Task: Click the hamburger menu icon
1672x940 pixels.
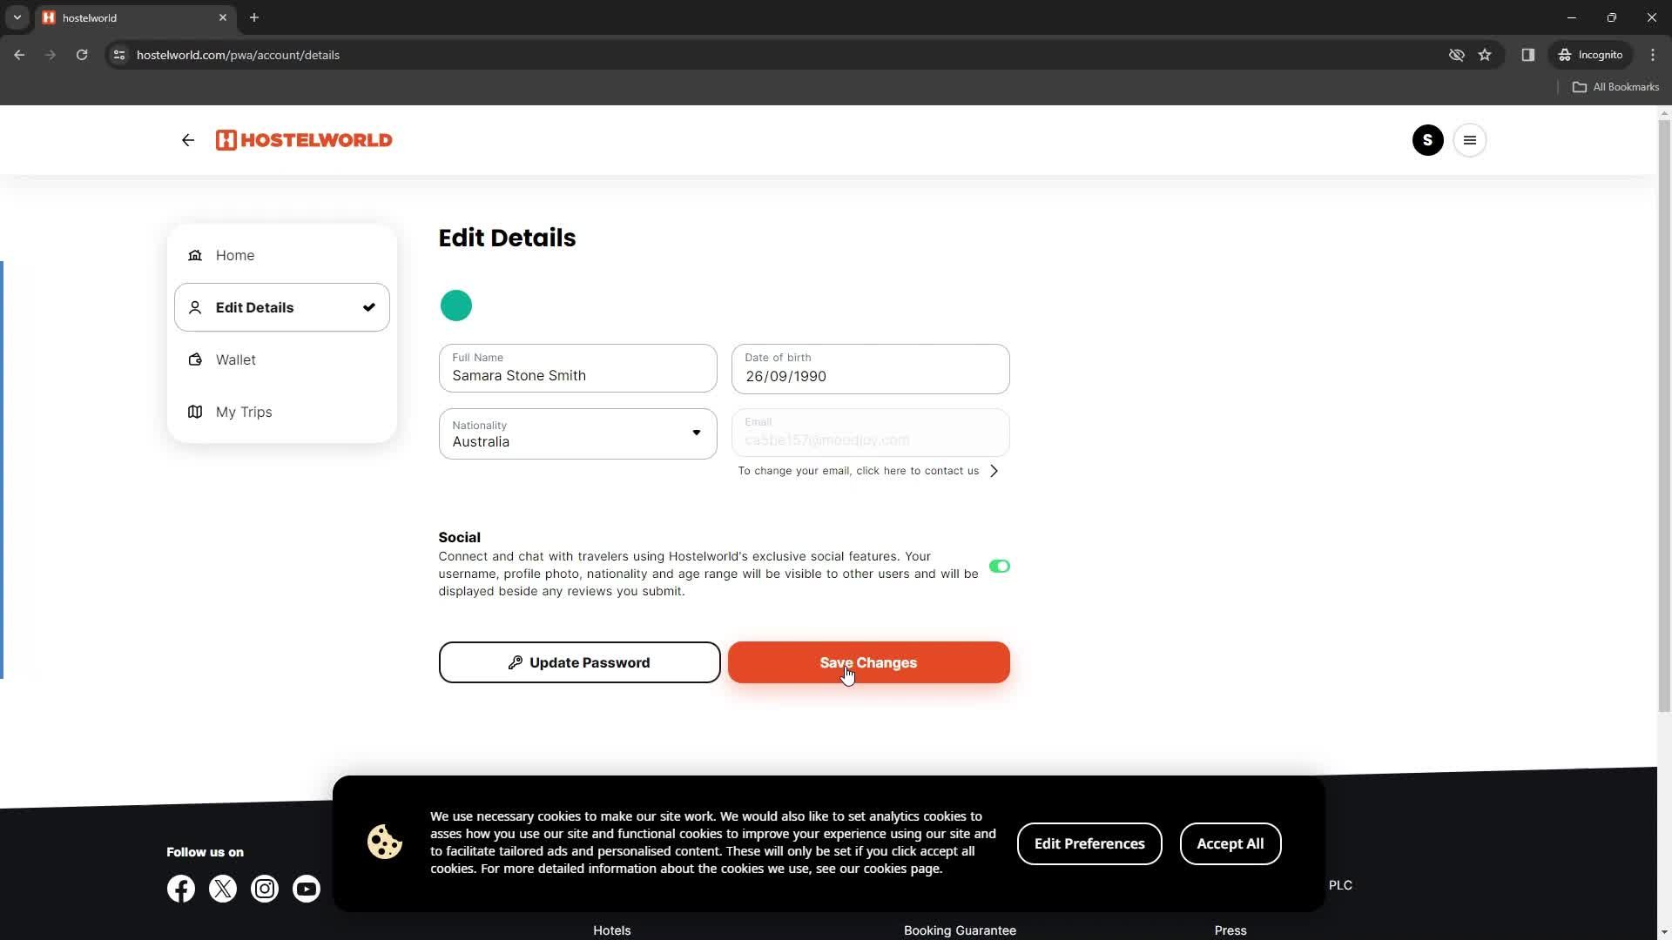Action: (x=1471, y=139)
